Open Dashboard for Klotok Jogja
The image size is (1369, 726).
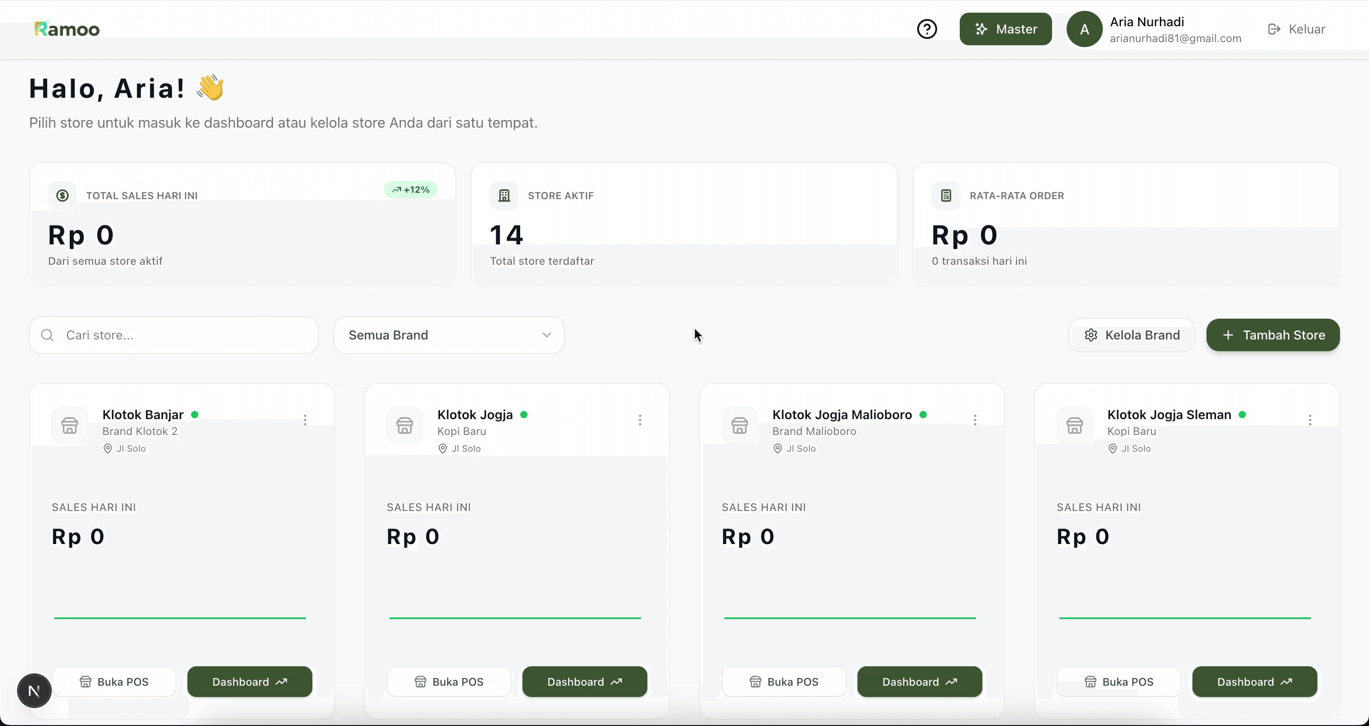coord(584,681)
